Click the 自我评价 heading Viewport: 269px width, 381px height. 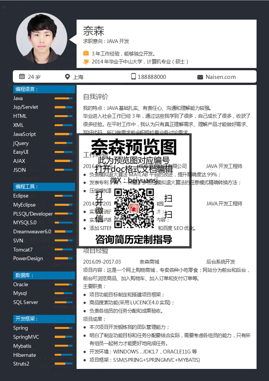click(95, 97)
